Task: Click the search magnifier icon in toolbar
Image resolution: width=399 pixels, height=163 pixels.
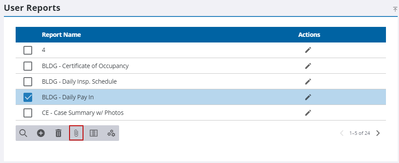Action: click(23, 133)
